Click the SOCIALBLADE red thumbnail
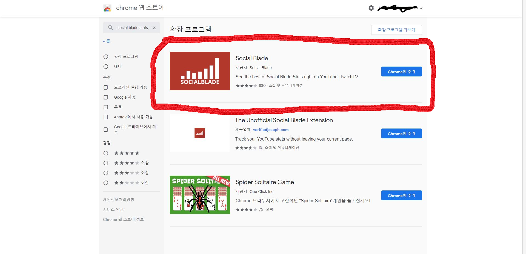 200,71
